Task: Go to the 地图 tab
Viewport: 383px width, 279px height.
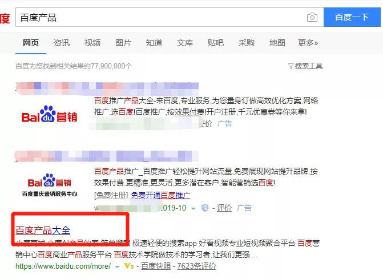Action: (x=277, y=43)
